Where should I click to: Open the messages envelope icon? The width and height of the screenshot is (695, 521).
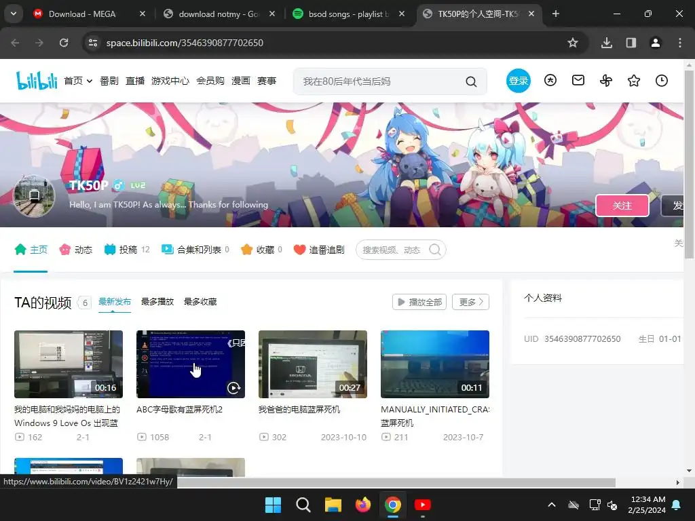point(578,81)
